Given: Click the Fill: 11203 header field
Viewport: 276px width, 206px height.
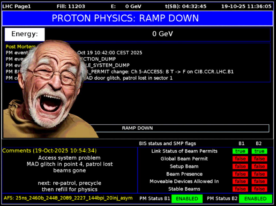Looking at the screenshot, I should [x=71, y=6].
